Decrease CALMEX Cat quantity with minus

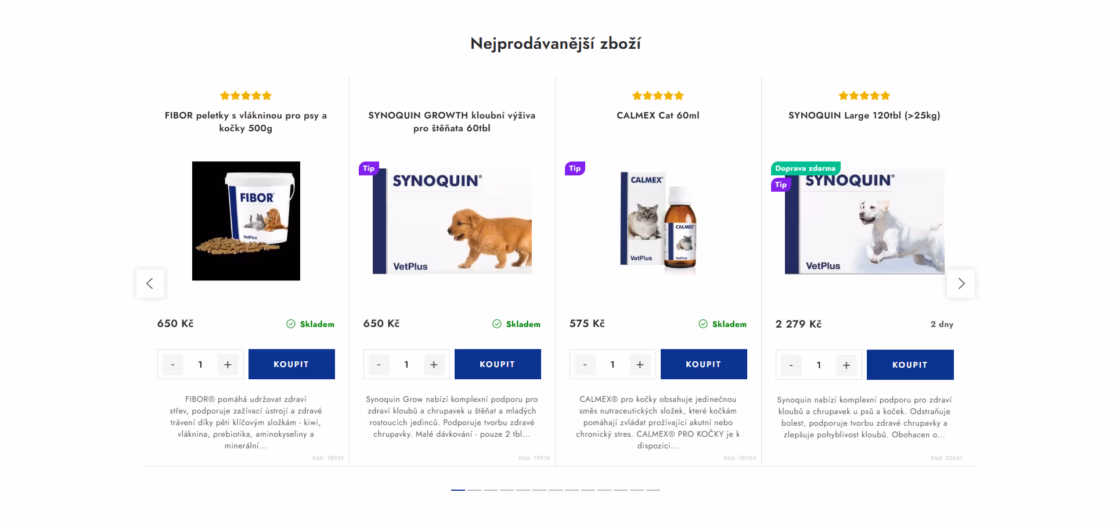[585, 365]
